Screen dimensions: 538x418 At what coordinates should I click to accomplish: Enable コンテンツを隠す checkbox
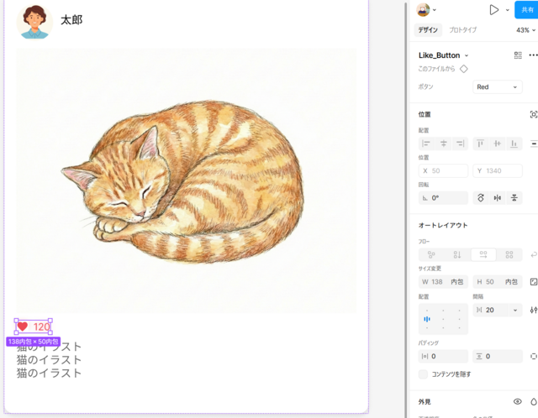point(424,374)
